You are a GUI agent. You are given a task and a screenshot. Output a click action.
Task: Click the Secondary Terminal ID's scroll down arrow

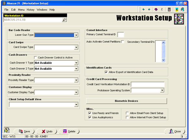point(163,60)
